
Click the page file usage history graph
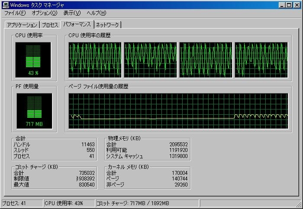(178, 111)
